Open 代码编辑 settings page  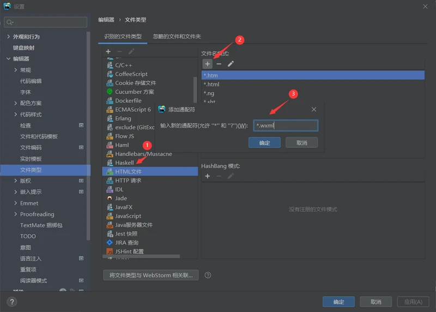coord(31,81)
